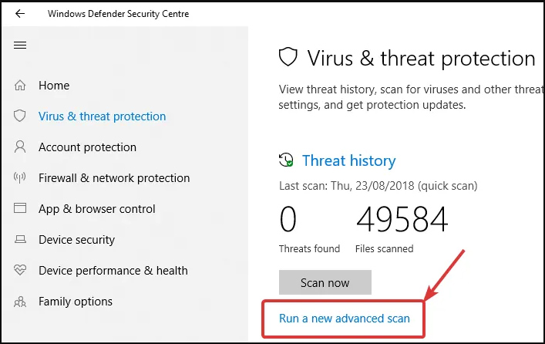Open Home in the sidebar
The image size is (545, 344).
pyautogui.click(x=54, y=86)
